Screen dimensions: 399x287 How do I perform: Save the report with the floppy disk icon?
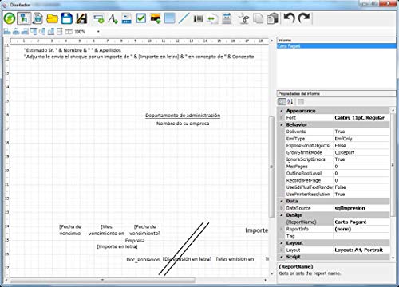66,18
